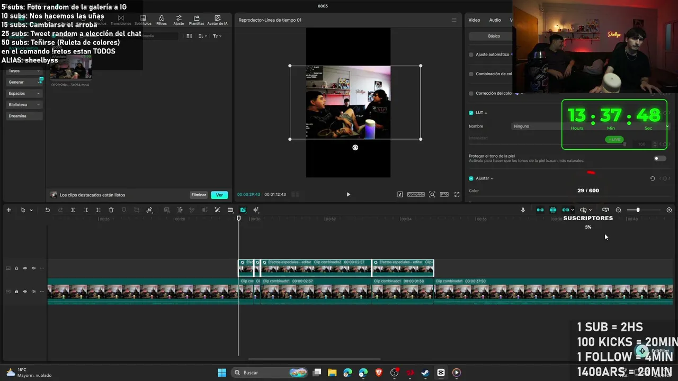Image resolution: width=678 pixels, height=381 pixels.
Task: Click the focus frame icon in player
Action: [x=432, y=194]
